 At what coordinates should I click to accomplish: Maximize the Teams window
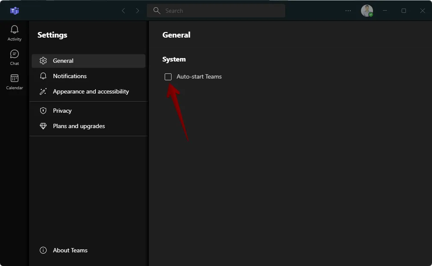click(404, 11)
